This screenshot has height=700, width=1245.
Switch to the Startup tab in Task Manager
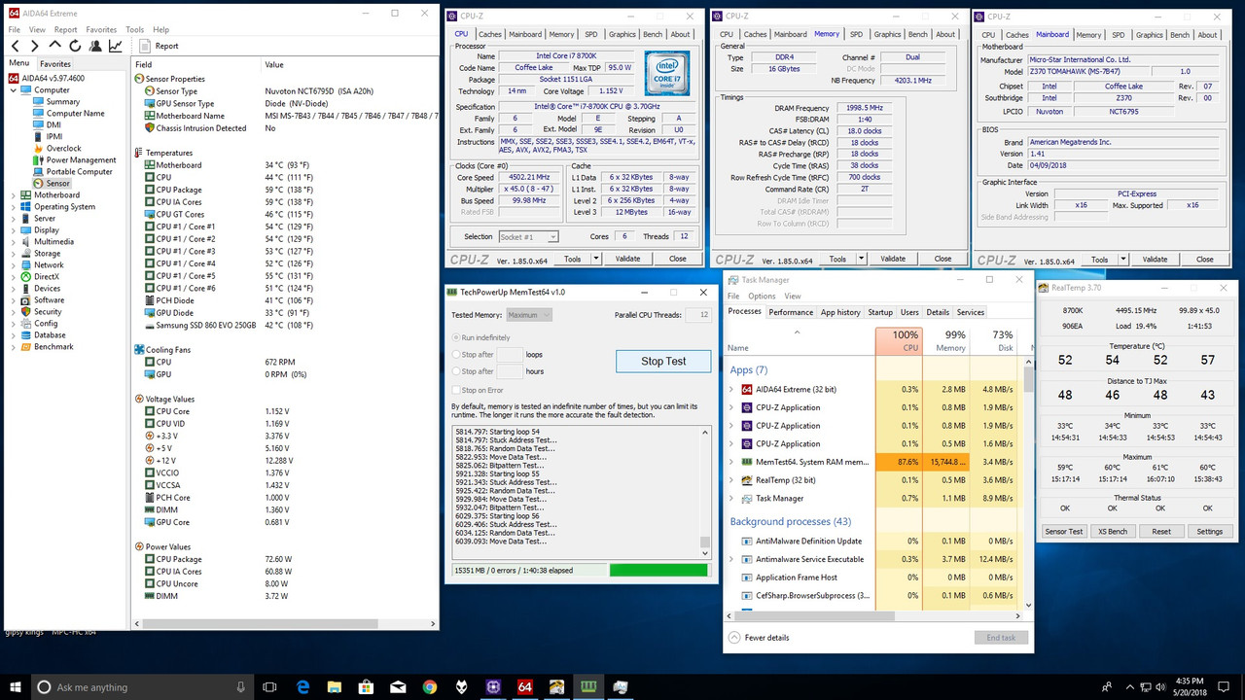click(x=880, y=312)
